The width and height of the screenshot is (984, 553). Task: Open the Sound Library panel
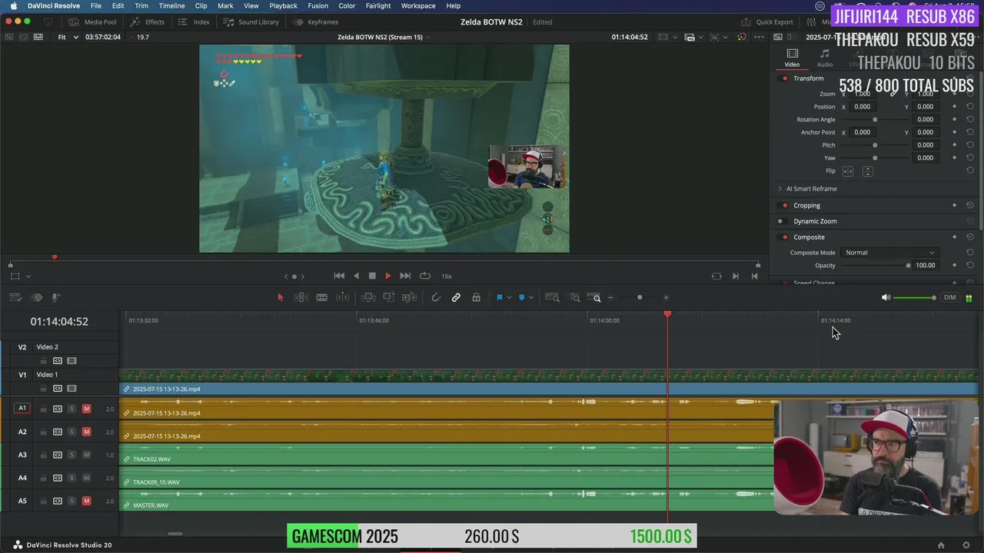coord(251,22)
